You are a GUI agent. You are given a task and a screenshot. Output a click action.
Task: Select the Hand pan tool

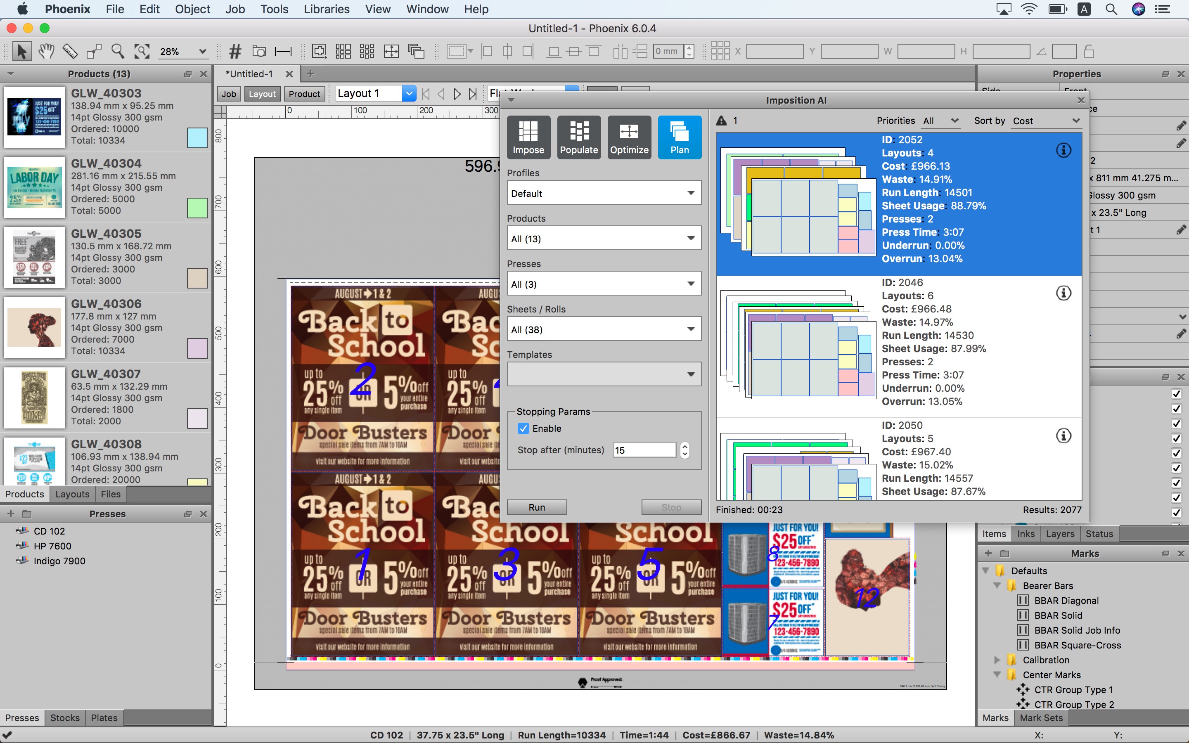click(46, 51)
